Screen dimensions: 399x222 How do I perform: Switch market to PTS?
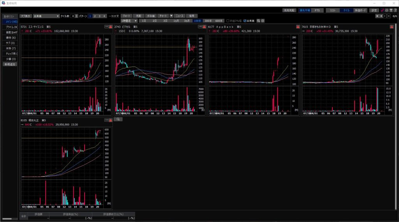[317, 10]
